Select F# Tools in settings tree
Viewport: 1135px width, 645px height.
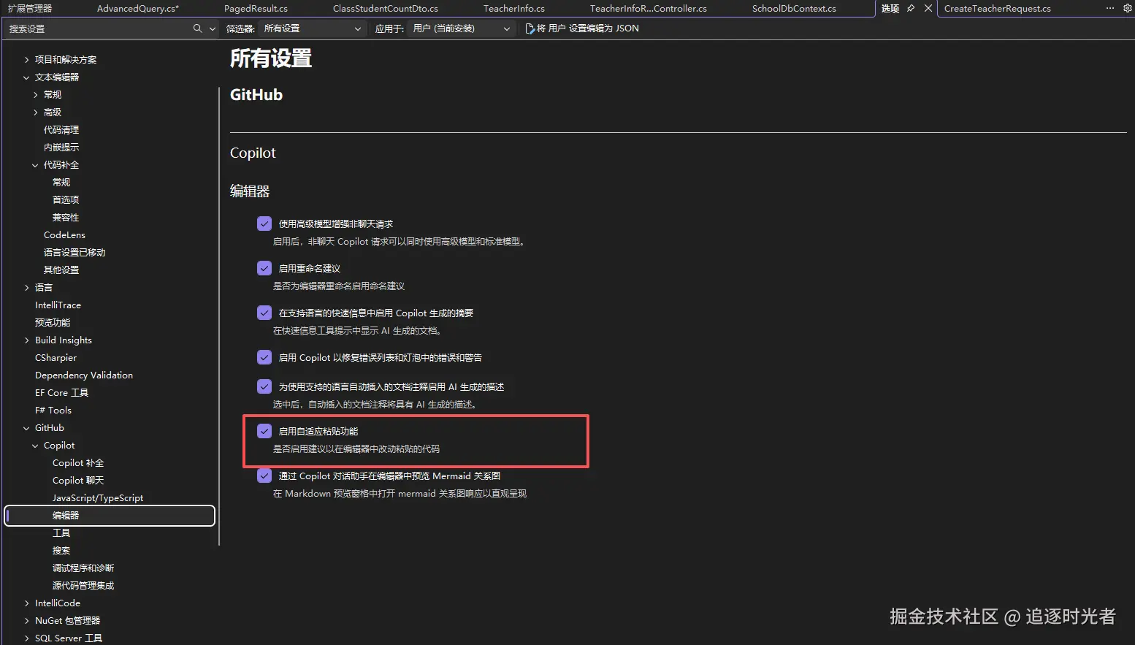(x=53, y=411)
